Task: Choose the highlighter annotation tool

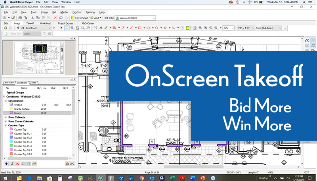Action: 106,28
